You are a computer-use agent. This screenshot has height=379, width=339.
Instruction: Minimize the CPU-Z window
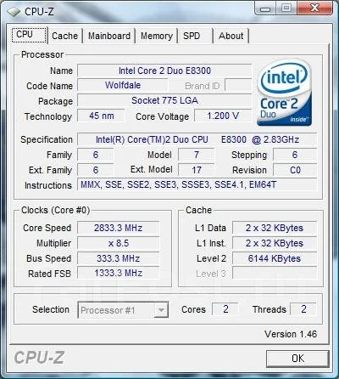pos(265,8)
